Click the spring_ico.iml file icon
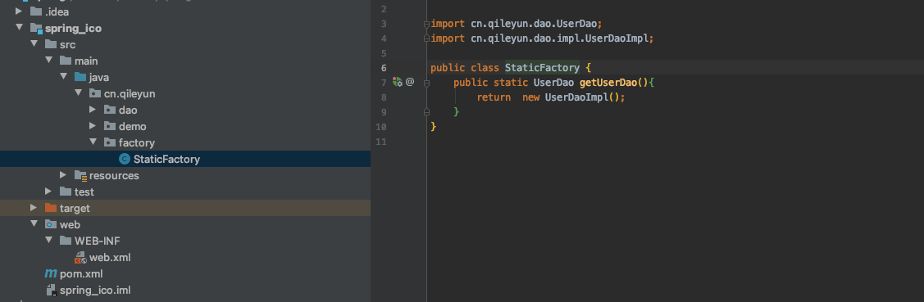The image size is (924, 302). click(52, 291)
